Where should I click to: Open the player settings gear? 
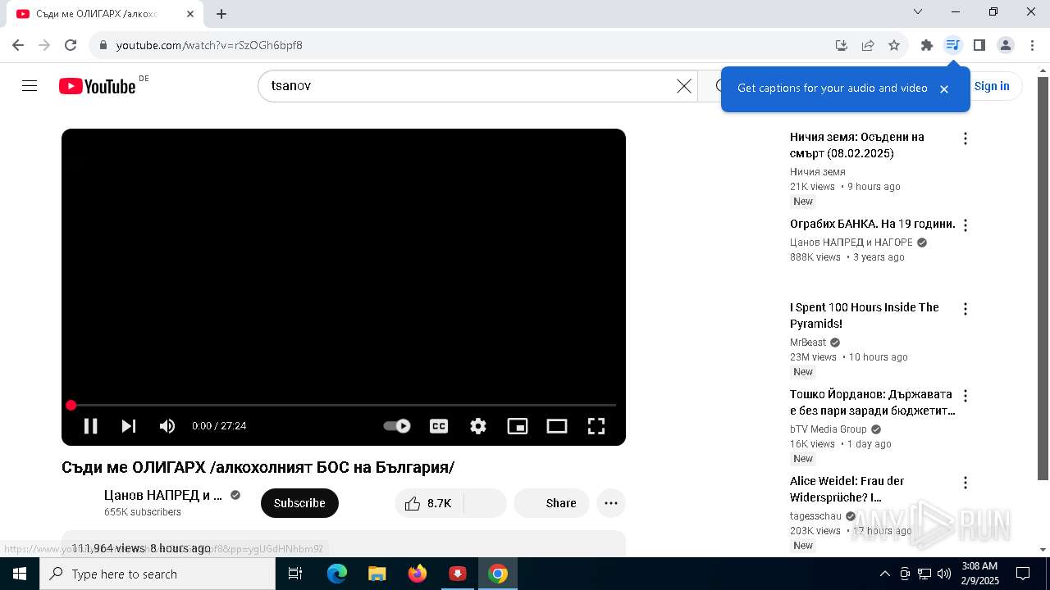pos(478,426)
